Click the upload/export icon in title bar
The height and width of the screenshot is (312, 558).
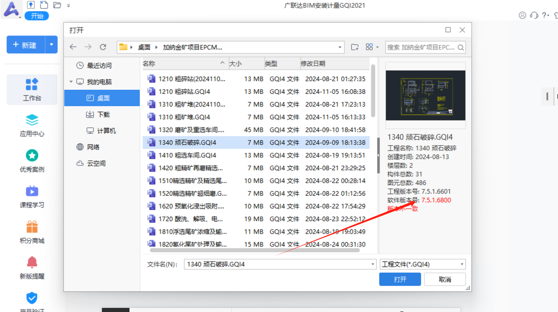click(31, 5)
